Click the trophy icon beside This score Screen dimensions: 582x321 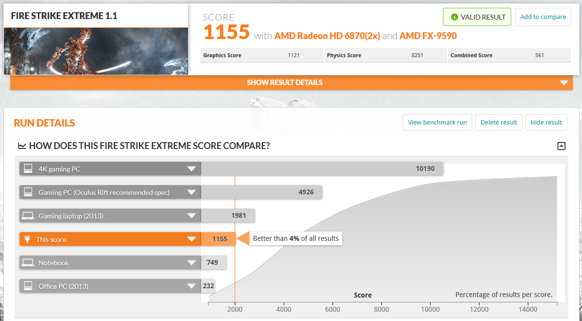tap(28, 239)
